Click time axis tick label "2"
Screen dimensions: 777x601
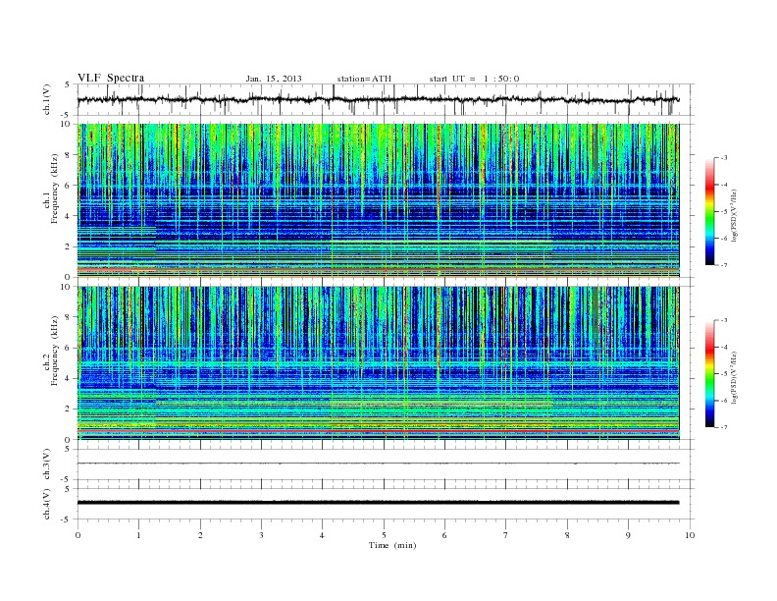[200, 535]
